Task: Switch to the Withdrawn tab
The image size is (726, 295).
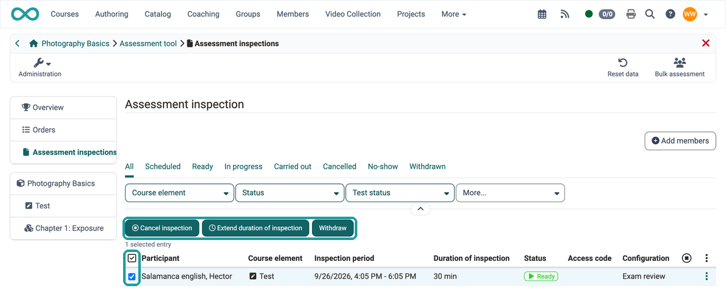Action: [x=427, y=166]
